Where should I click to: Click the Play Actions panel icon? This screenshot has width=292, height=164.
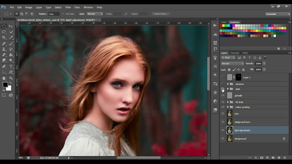[215, 25]
